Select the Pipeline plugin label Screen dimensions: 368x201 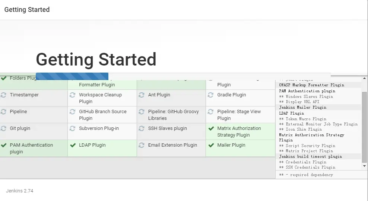click(18, 112)
